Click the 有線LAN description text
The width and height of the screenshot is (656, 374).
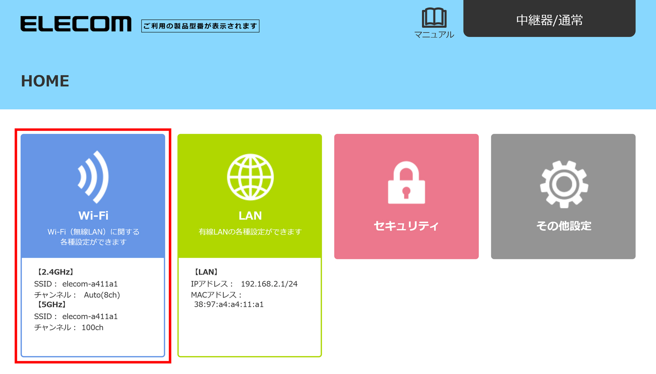pyautogui.click(x=250, y=232)
